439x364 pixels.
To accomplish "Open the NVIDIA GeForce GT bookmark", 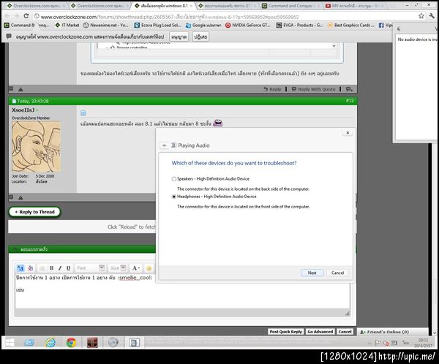I will point(248,25).
